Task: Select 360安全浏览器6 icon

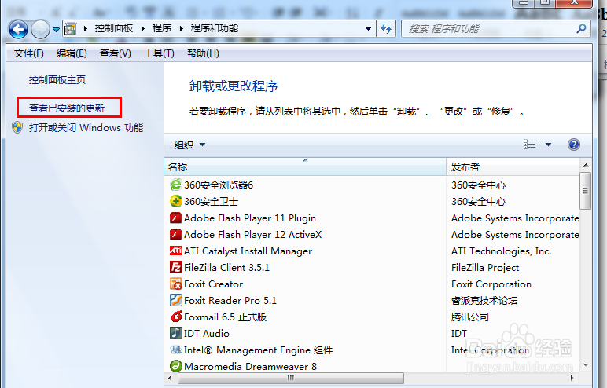Action: pyautogui.click(x=176, y=185)
